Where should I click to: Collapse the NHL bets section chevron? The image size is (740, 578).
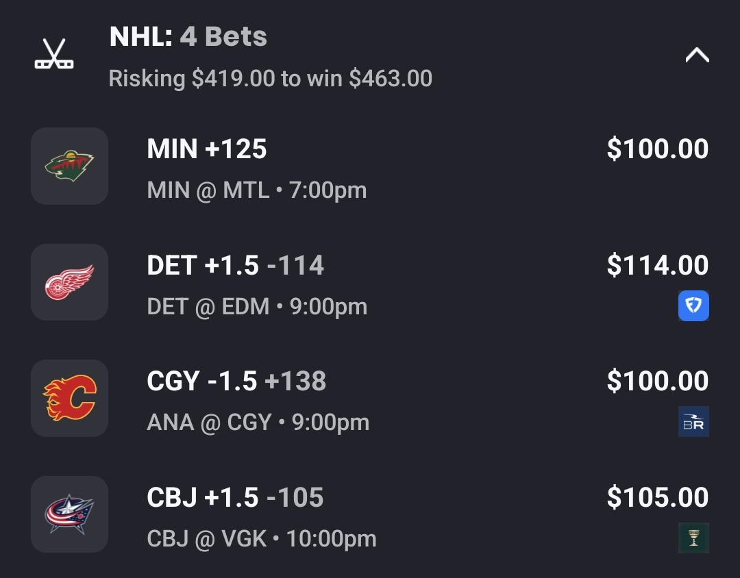(697, 55)
